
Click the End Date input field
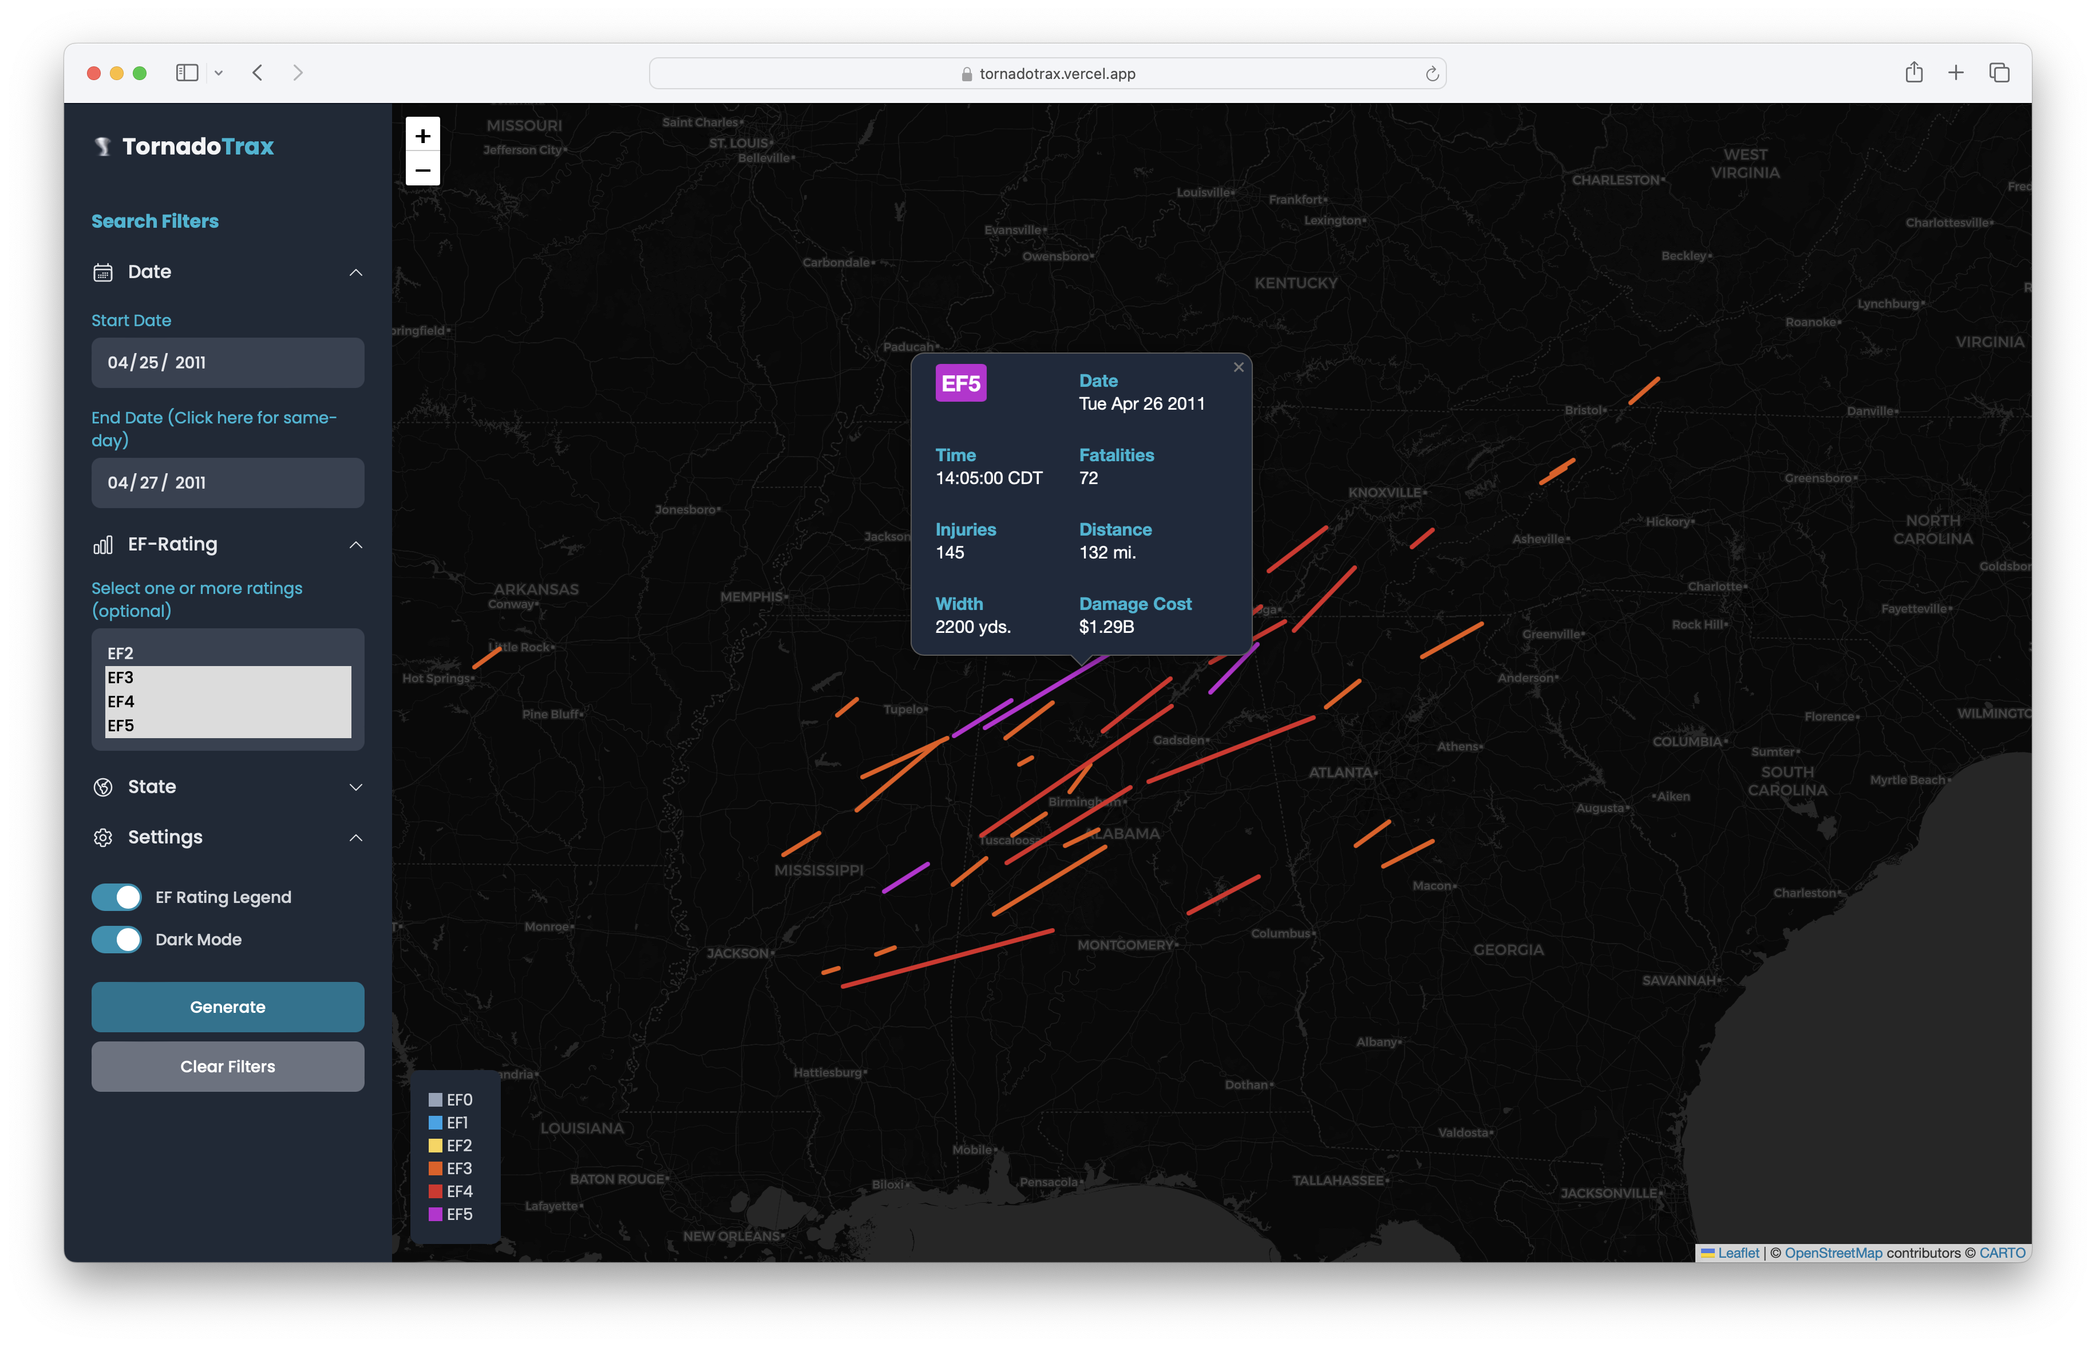228,483
